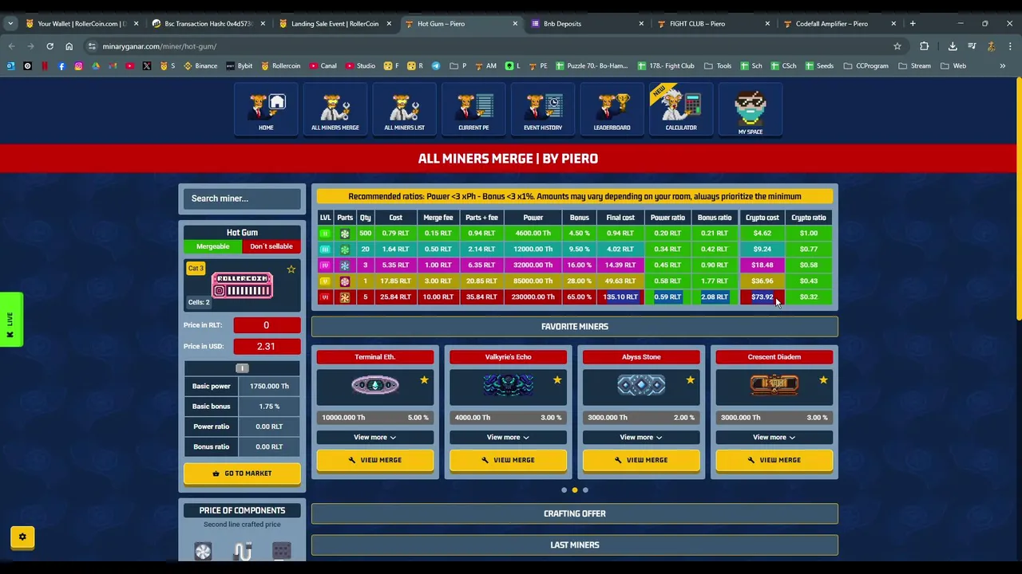Screen dimensions: 1022x574
Task: Click the Crypto cost $73.92 cell
Action: (762, 297)
